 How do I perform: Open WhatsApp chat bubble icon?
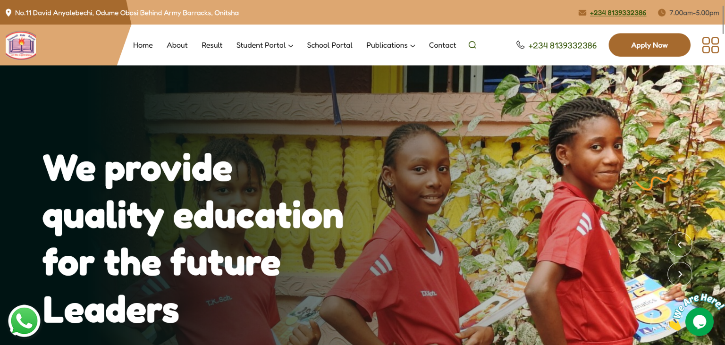24,321
